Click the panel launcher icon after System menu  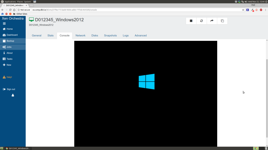click(35, 2)
